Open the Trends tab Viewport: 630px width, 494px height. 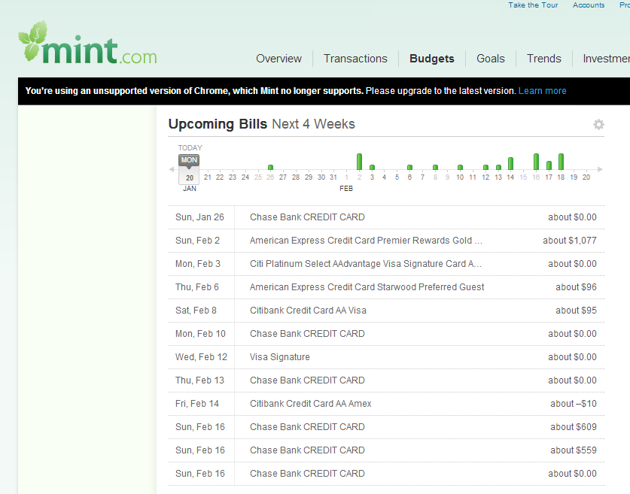[544, 59]
